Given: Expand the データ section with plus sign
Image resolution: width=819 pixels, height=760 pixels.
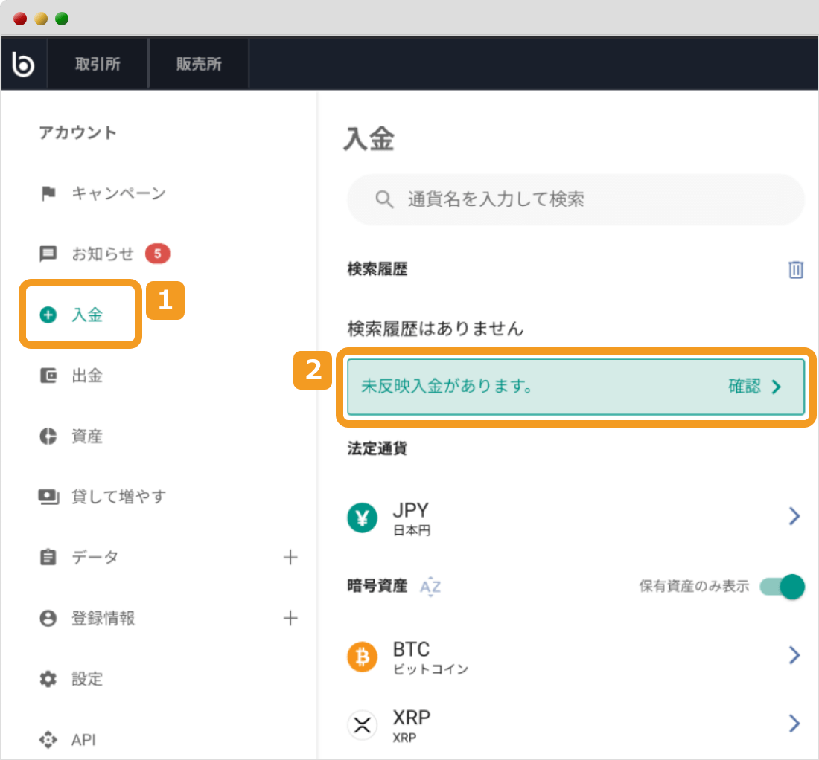Looking at the screenshot, I should pyautogui.click(x=290, y=557).
